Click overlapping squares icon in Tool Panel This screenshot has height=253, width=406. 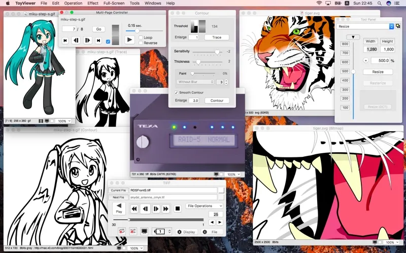pos(398,26)
